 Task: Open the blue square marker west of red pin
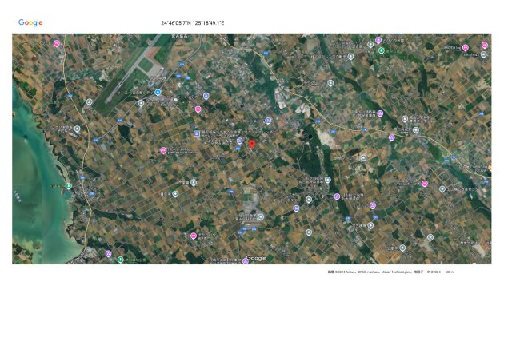(x=197, y=133)
